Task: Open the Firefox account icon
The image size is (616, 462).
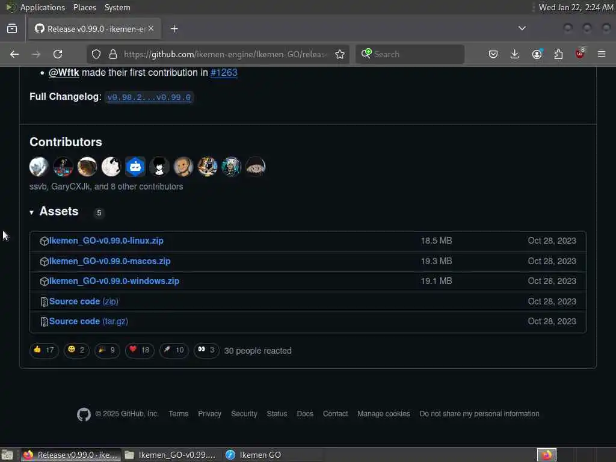Action: point(537,54)
